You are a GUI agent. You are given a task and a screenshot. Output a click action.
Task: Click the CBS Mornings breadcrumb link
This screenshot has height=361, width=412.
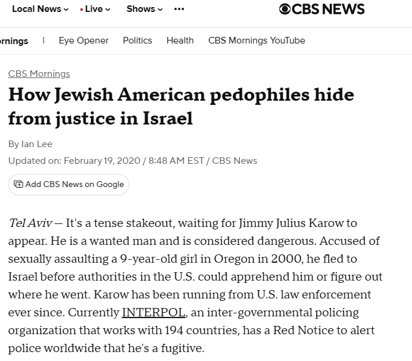tap(39, 74)
